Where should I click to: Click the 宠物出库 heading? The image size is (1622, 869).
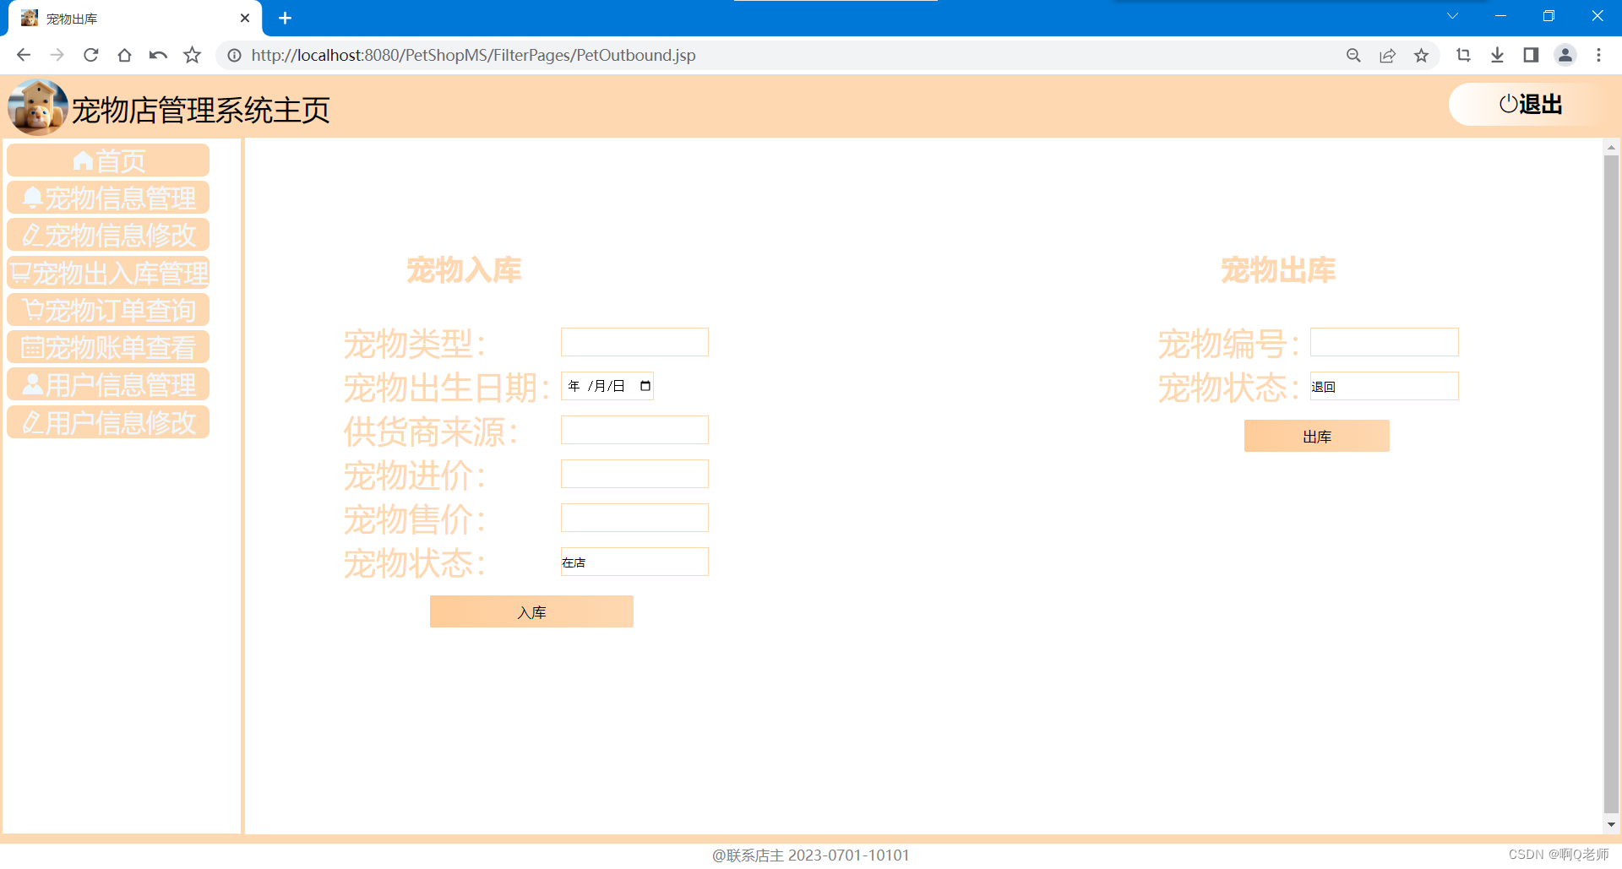click(x=1278, y=270)
